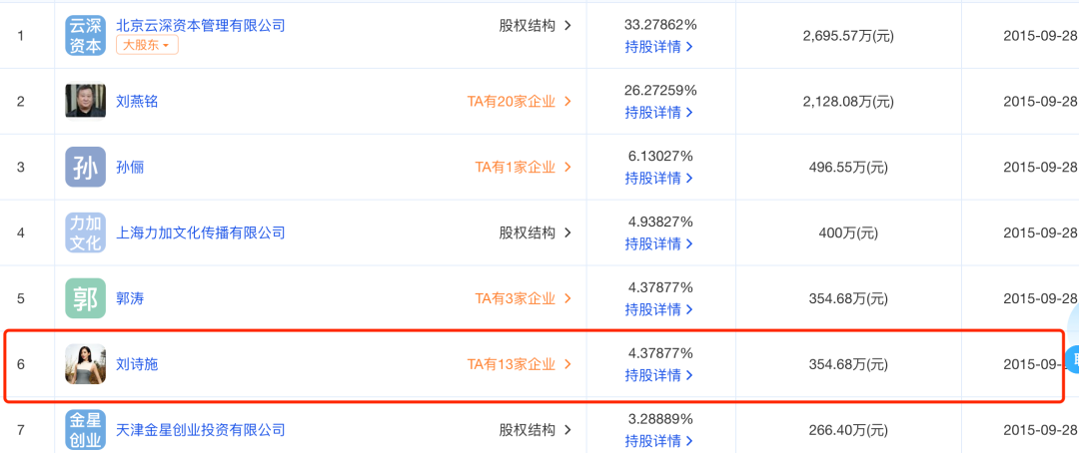Select the 6.13027% percentage text
This screenshot has height=453, width=1079.
pyautogui.click(x=660, y=156)
